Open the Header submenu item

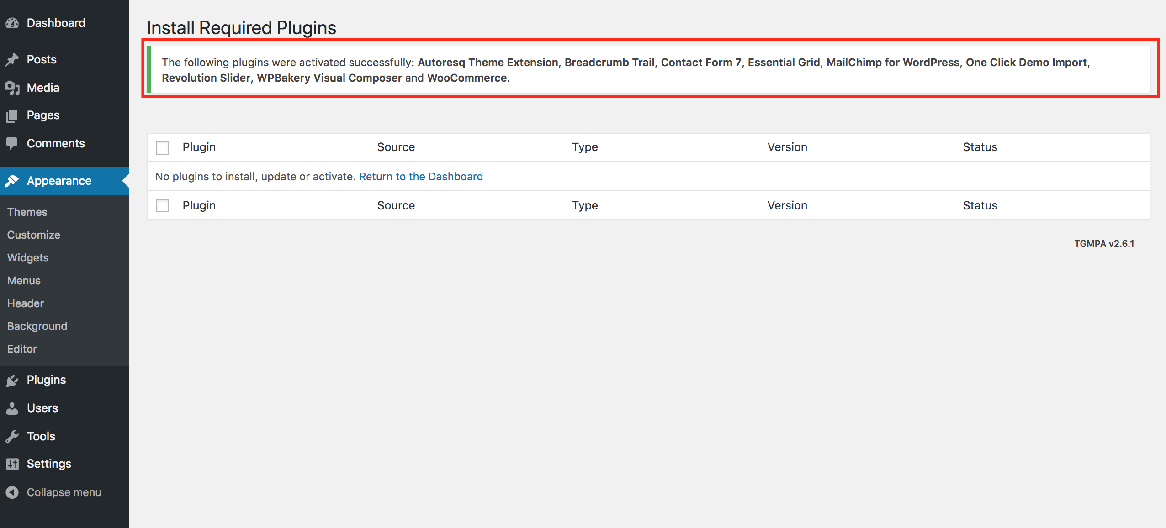[26, 303]
